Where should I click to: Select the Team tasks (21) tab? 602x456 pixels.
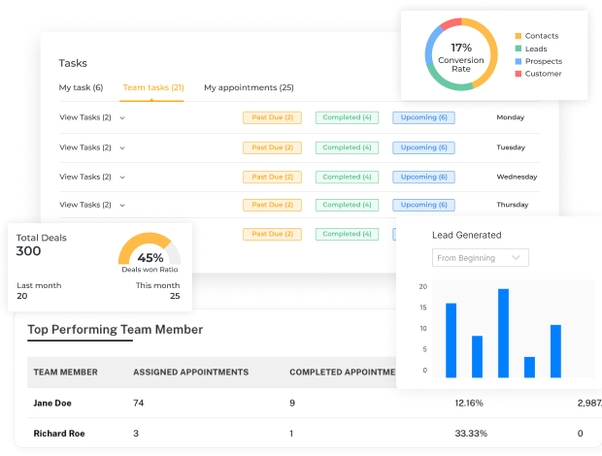tap(153, 87)
